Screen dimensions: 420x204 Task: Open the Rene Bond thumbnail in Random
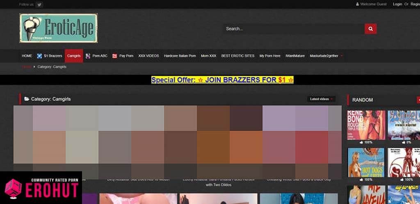[366, 125]
